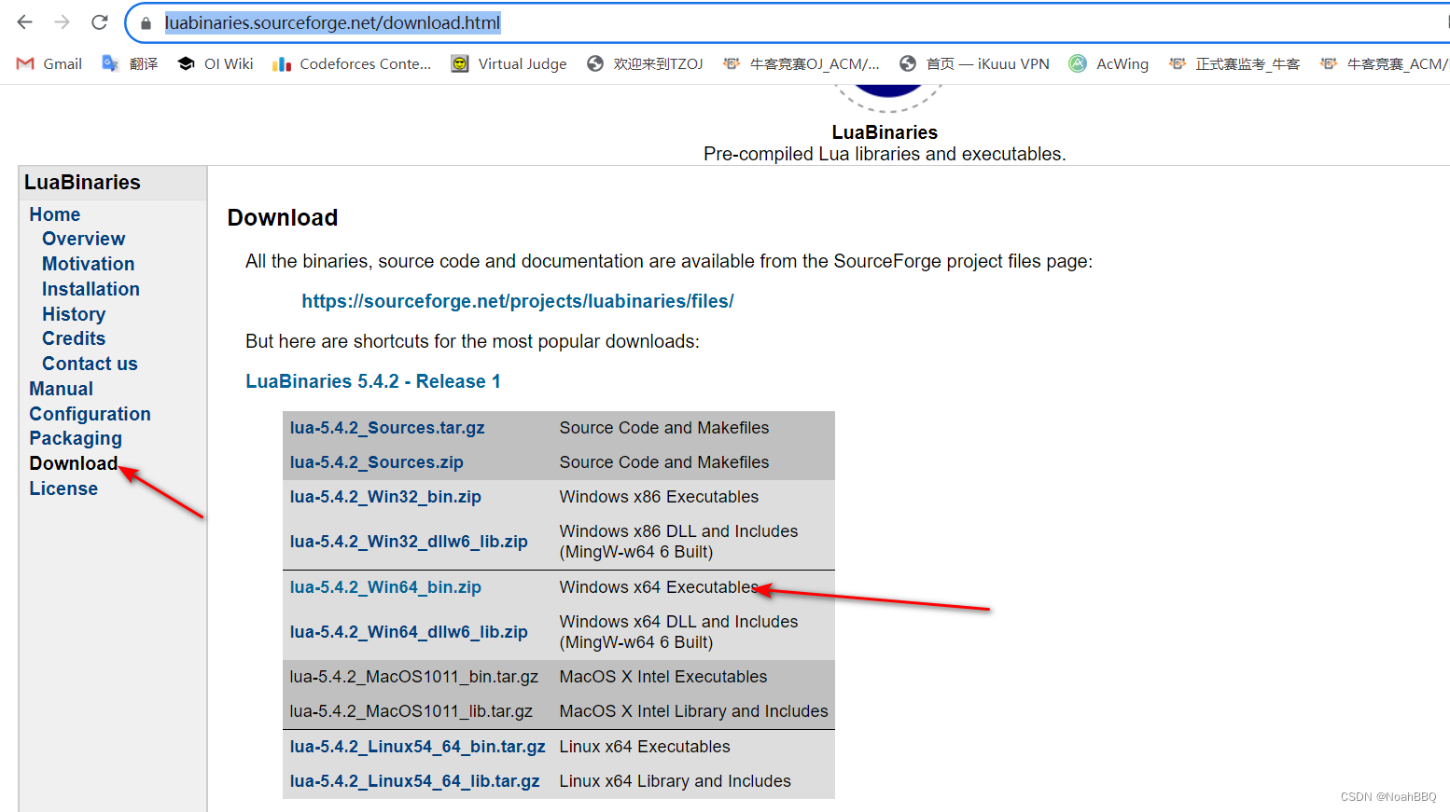
Task: Download lua-5.4.2_Linux54_64_bin.tar.gz
Action: 417,747
